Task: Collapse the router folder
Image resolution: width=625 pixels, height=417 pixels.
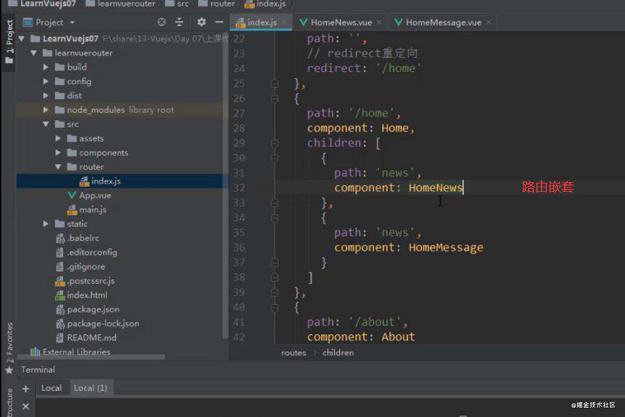Action: (58, 167)
